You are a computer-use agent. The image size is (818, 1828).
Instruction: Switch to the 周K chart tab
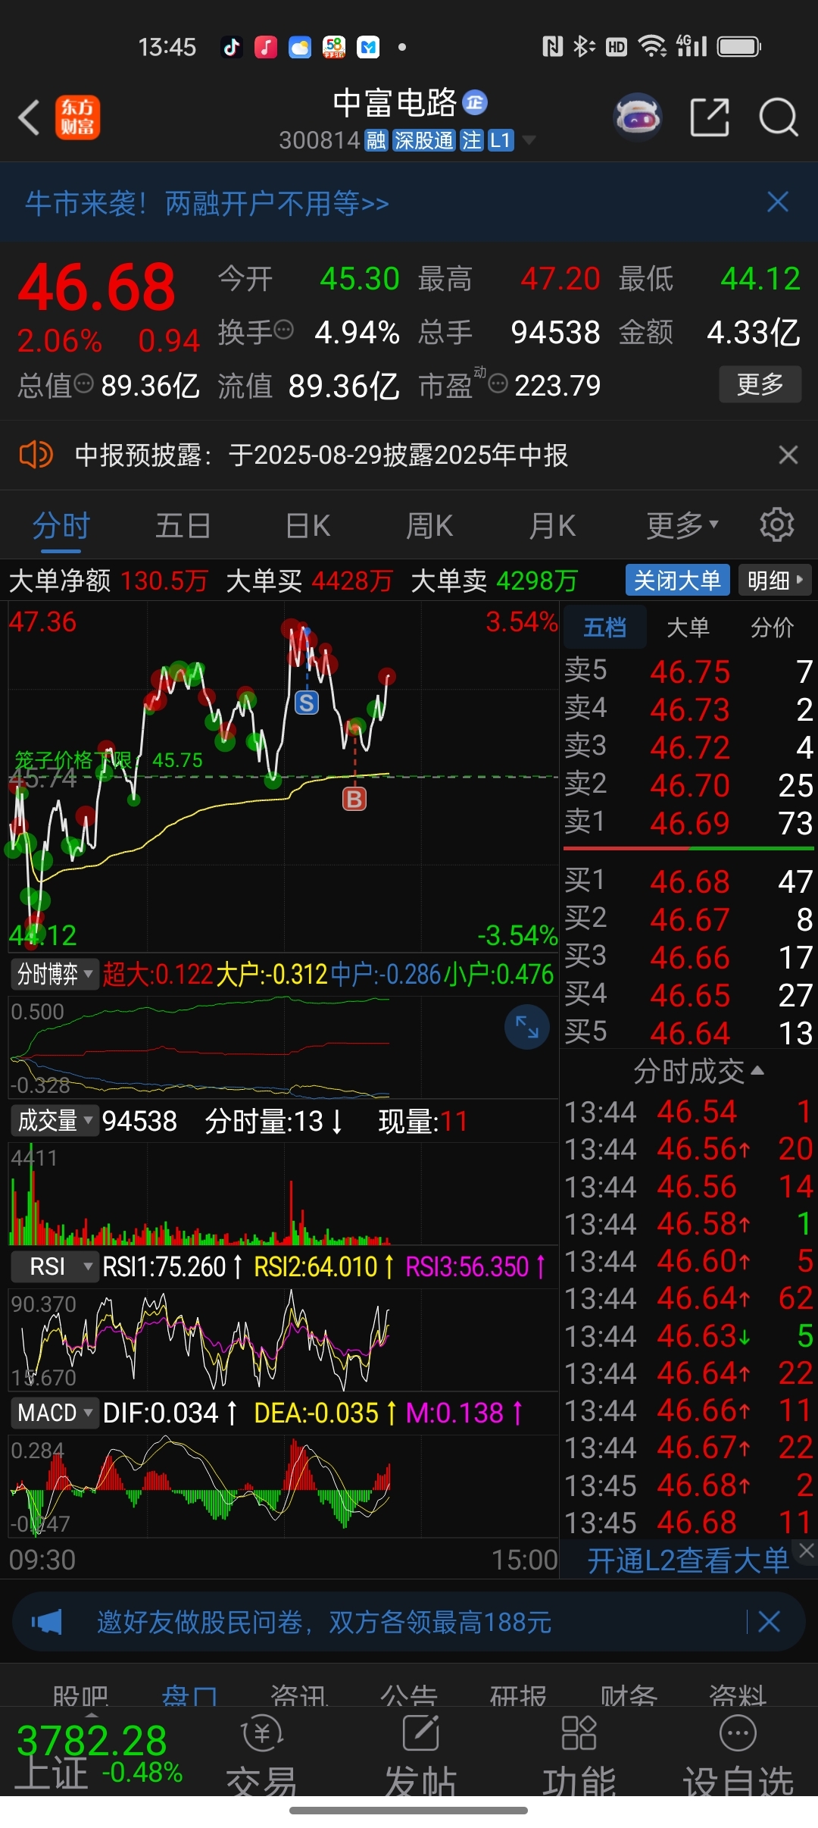pos(429,524)
